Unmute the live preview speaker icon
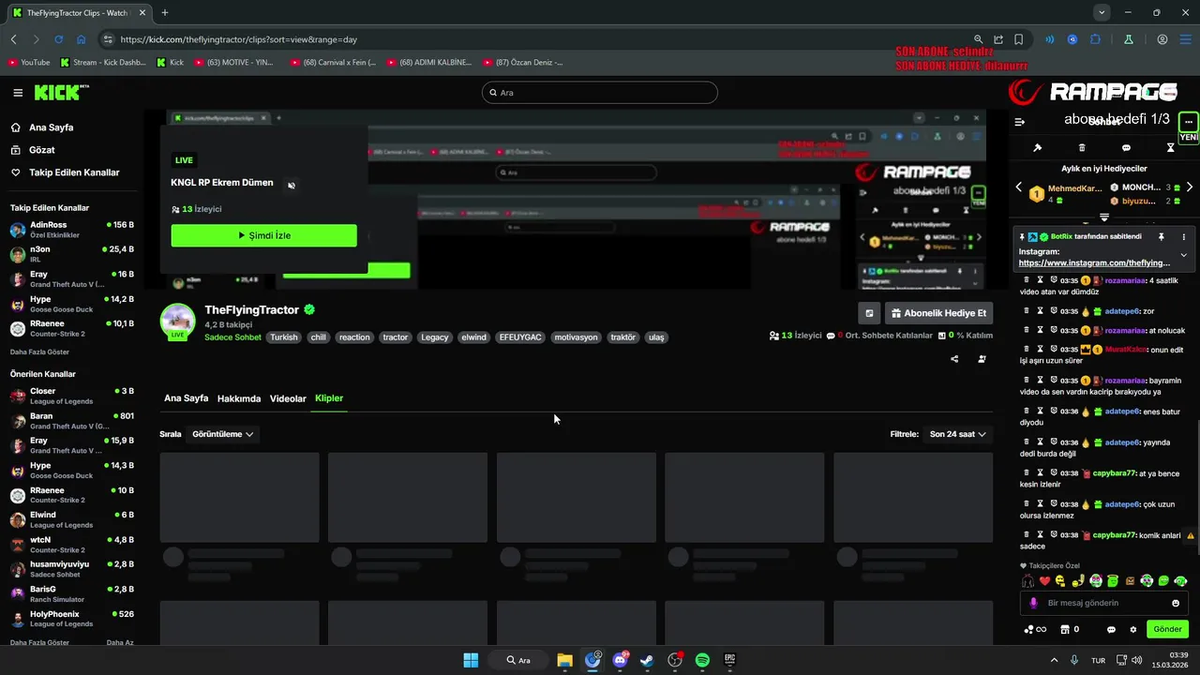This screenshot has height=675, width=1200. (292, 185)
